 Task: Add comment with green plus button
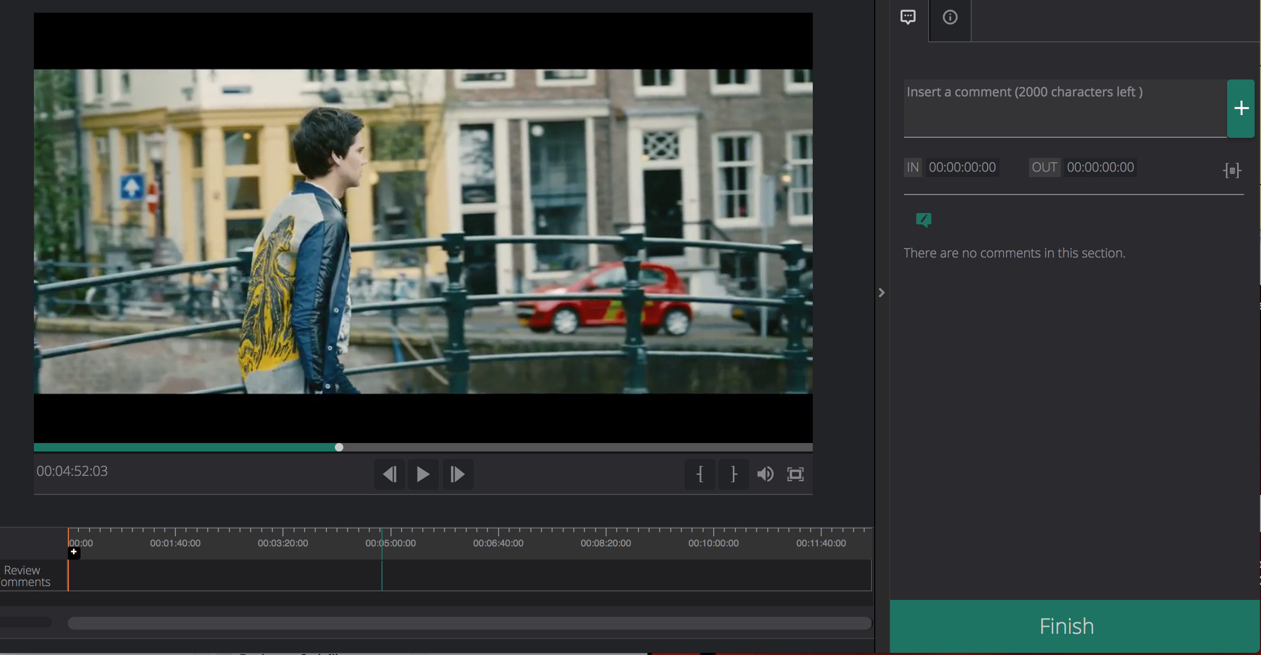(x=1241, y=109)
